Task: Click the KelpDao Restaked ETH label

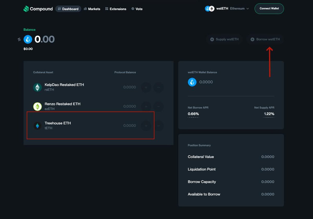Action: [64, 85]
